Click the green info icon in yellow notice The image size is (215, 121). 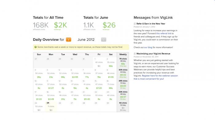click(36, 47)
